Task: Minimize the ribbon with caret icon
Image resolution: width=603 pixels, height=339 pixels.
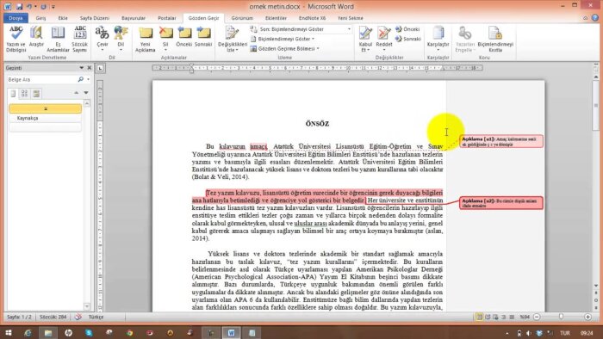Action: point(585,18)
